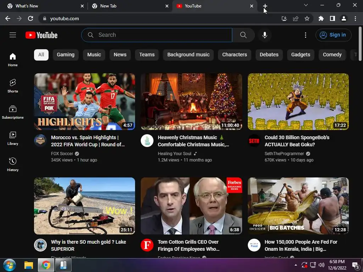Image resolution: width=363 pixels, height=272 pixels.
Task: Click the Sign in button
Action: coord(333,35)
